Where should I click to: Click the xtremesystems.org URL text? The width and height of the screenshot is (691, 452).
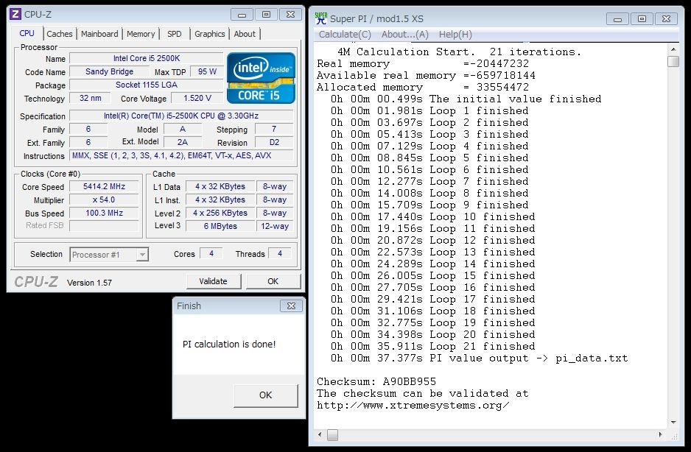(413, 406)
